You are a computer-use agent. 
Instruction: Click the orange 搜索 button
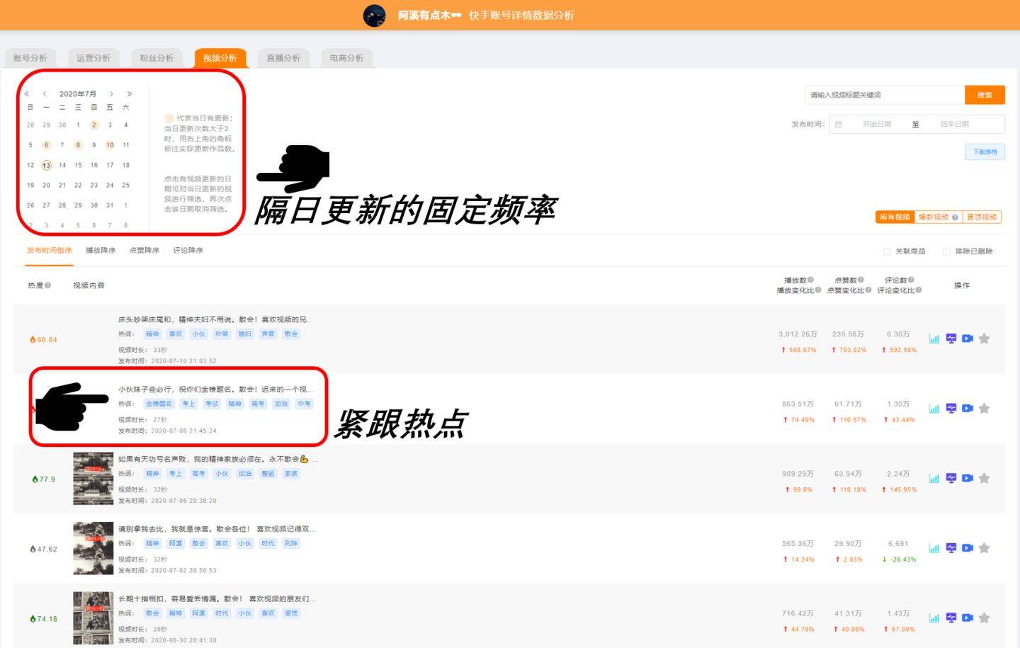coord(985,95)
